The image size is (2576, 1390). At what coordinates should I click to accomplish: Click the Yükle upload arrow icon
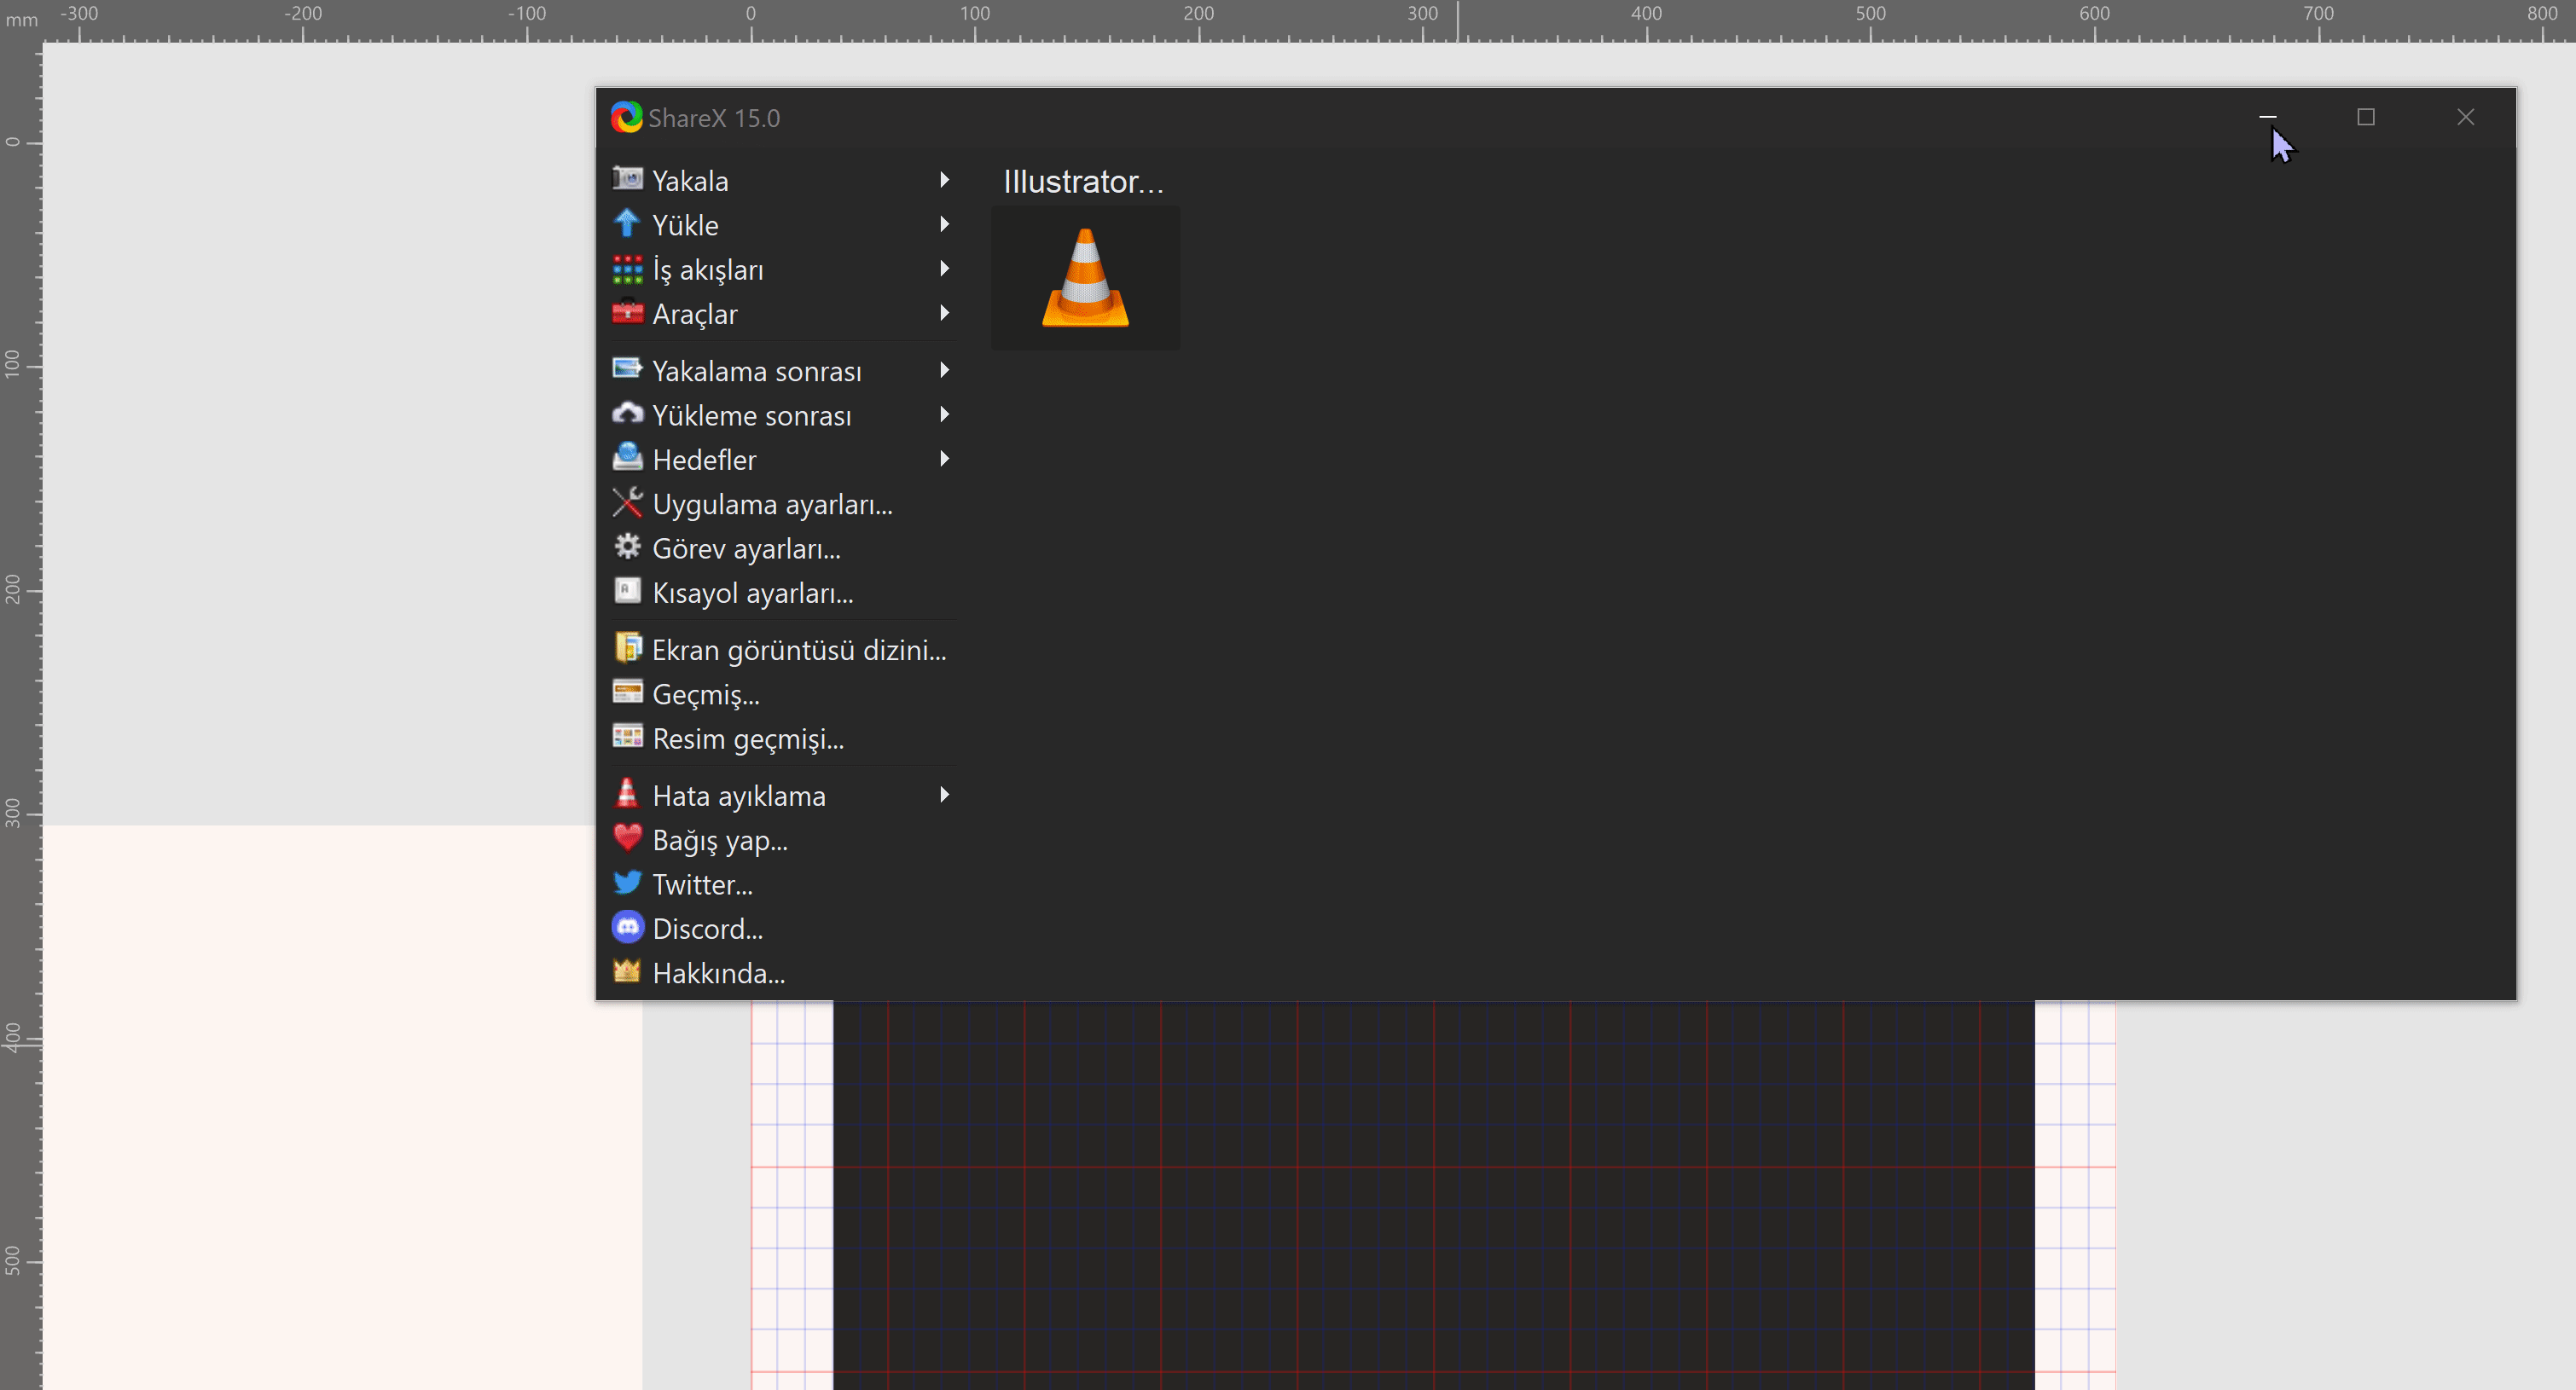627,223
